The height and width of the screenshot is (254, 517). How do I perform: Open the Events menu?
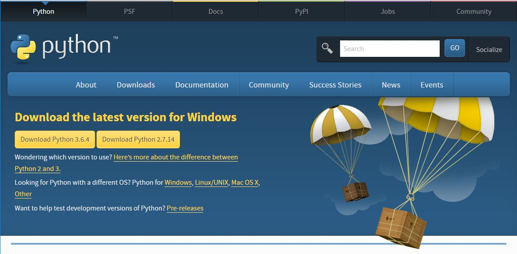click(432, 85)
